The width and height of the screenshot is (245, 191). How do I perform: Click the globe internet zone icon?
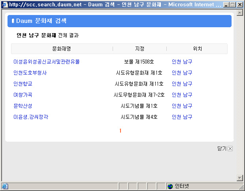tap(170, 186)
